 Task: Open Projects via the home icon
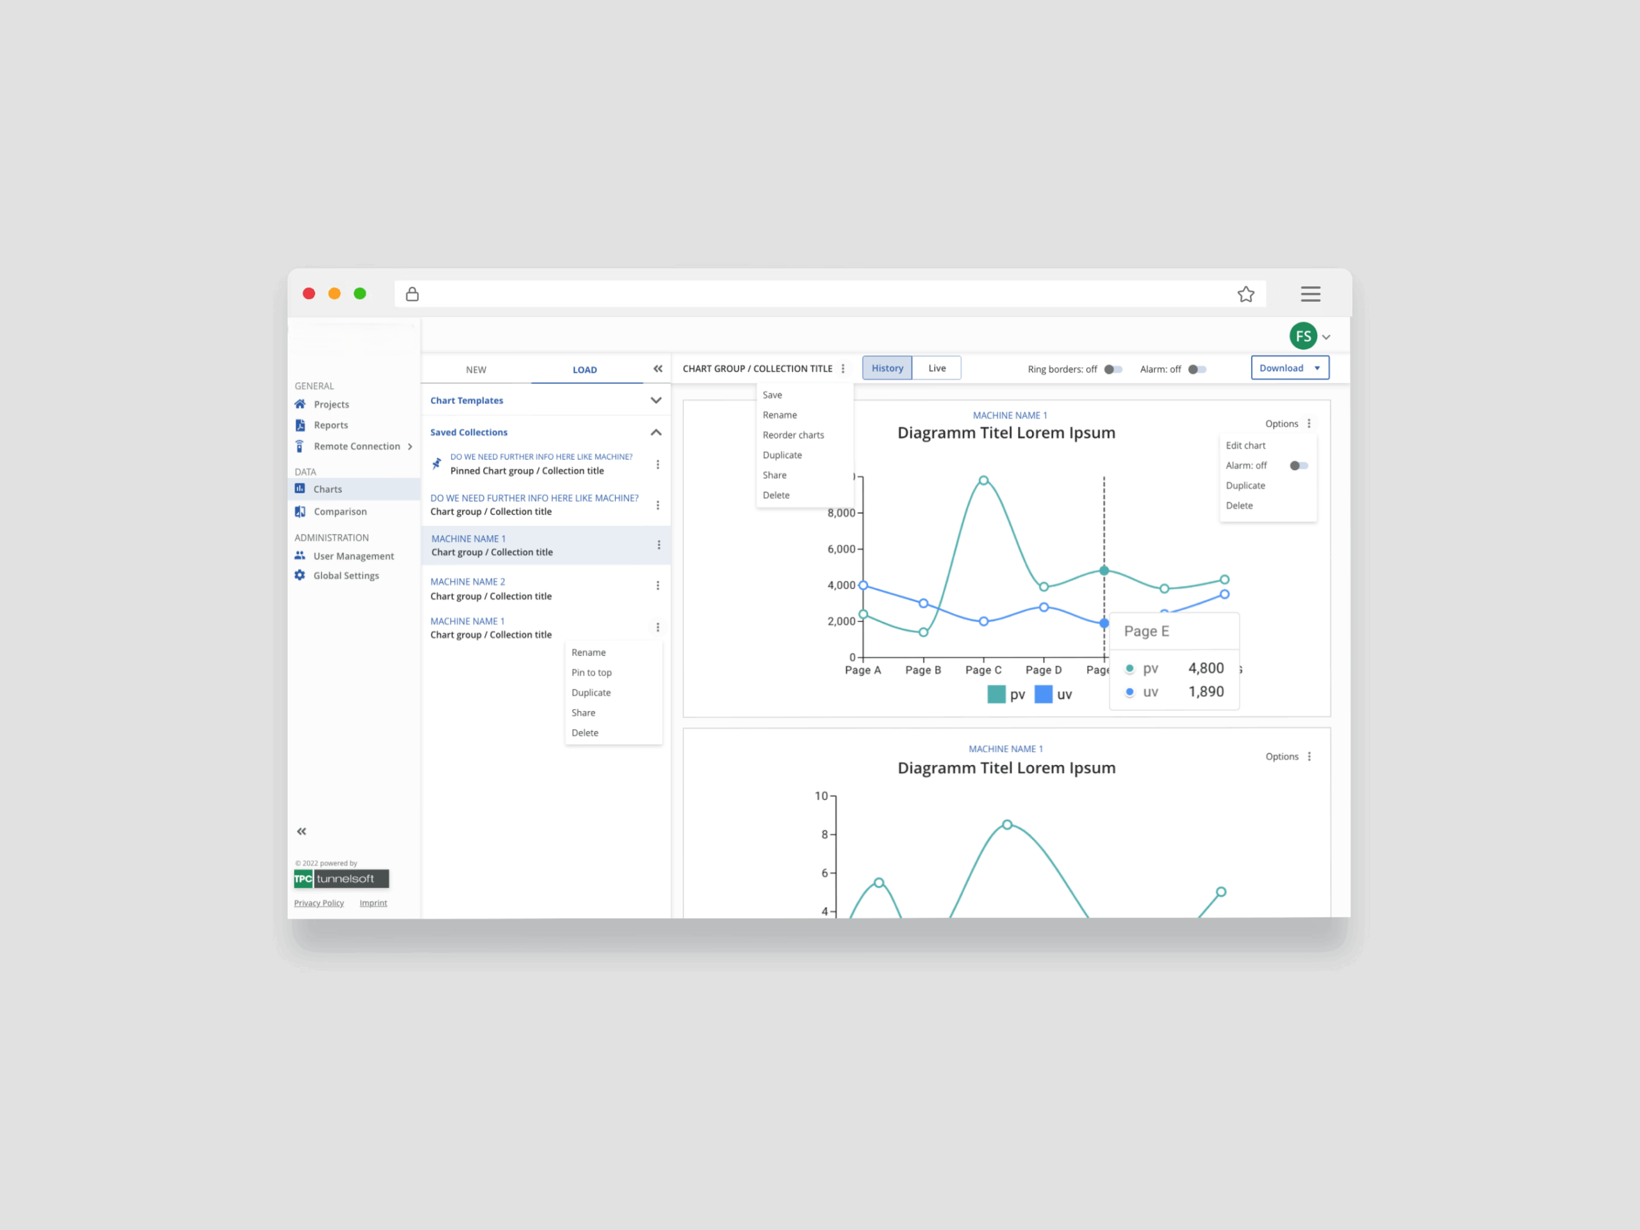pyautogui.click(x=300, y=404)
